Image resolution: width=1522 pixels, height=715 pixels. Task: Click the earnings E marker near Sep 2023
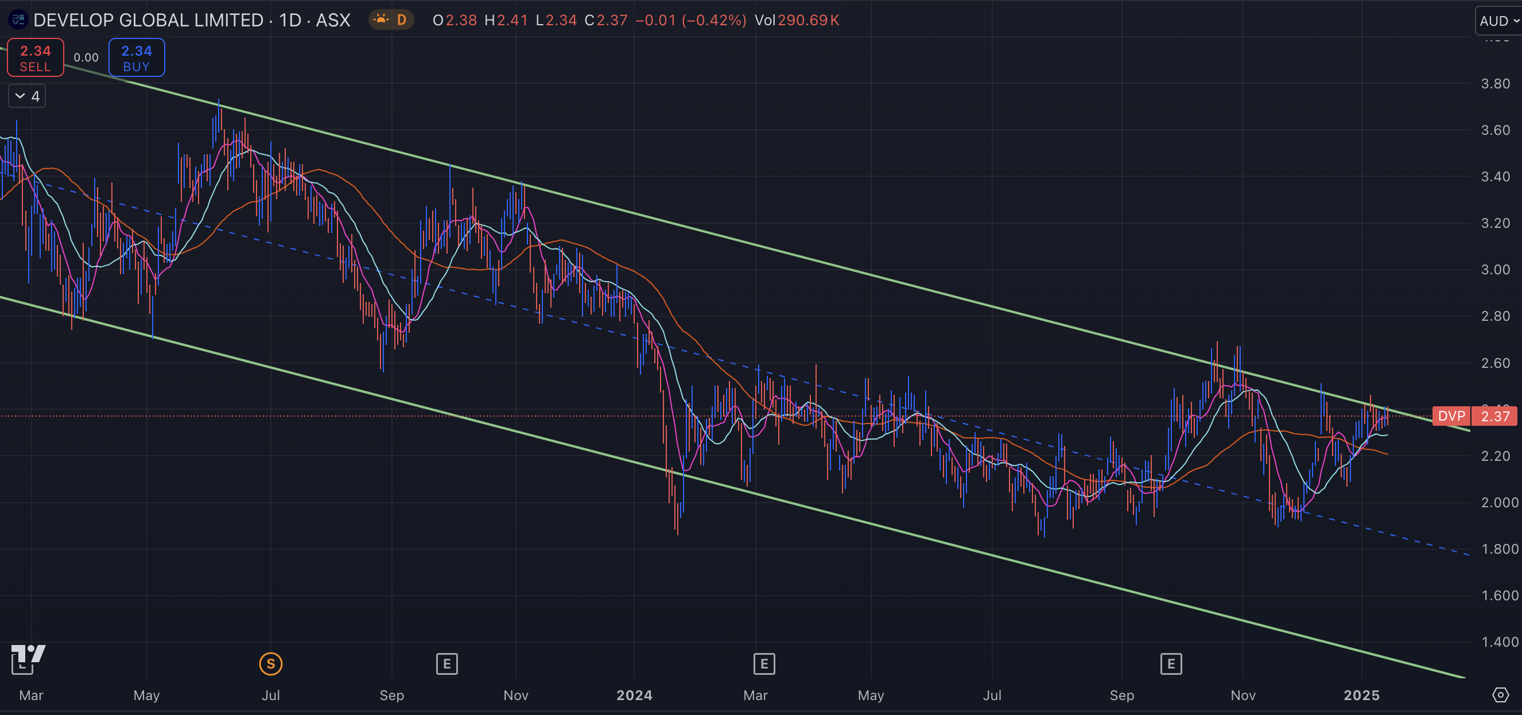click(446, 663)
